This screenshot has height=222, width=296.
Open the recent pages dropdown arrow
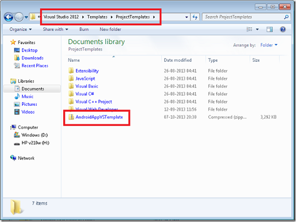coord(26,17)
